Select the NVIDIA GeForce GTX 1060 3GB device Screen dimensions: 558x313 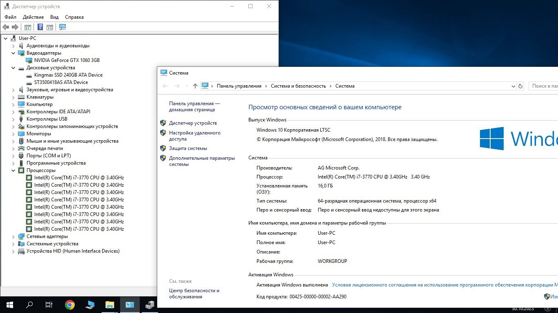[x=67, y=60]
